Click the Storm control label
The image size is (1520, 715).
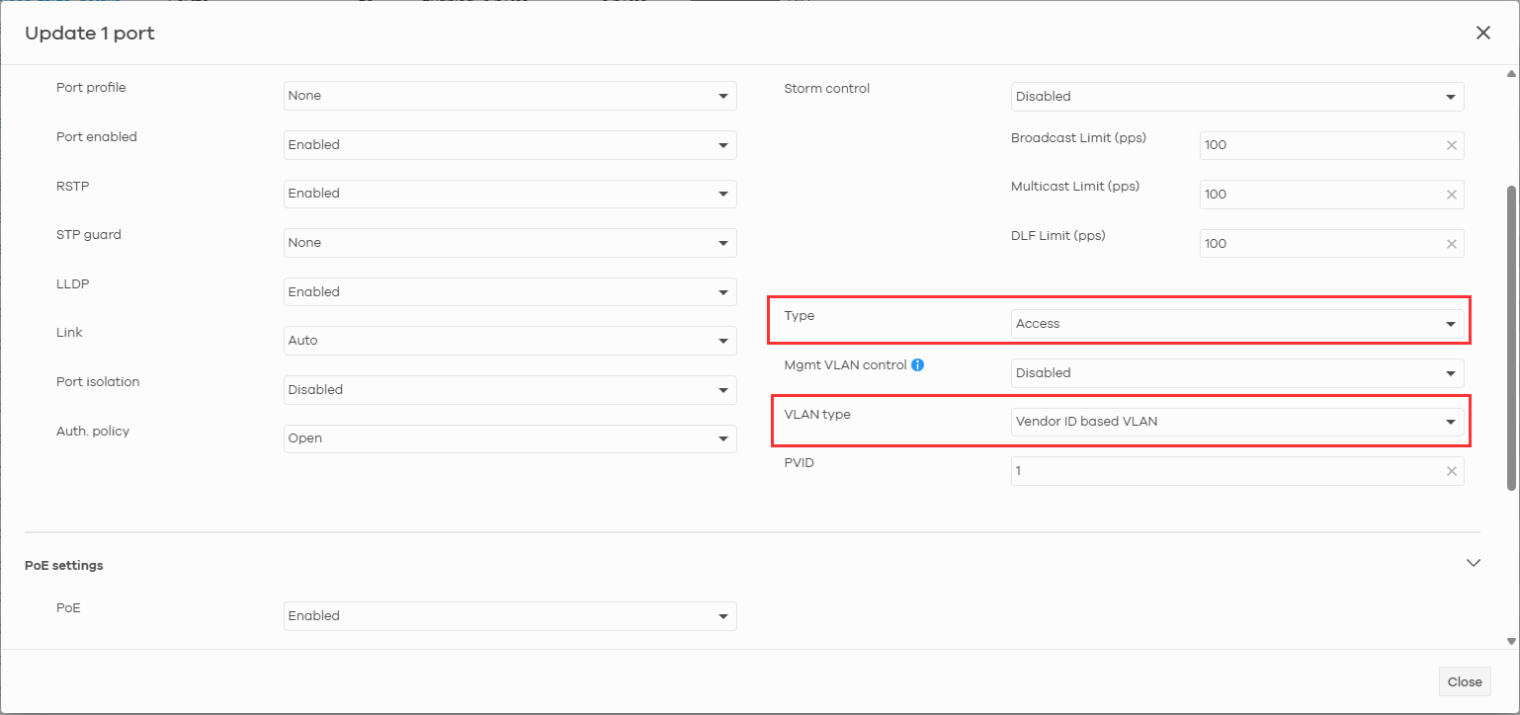coord(826,89)
